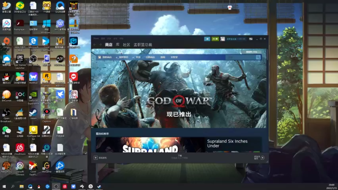Click the add game plus icon
The width and height of the screenshot is (338, 190).
point(95,157)
